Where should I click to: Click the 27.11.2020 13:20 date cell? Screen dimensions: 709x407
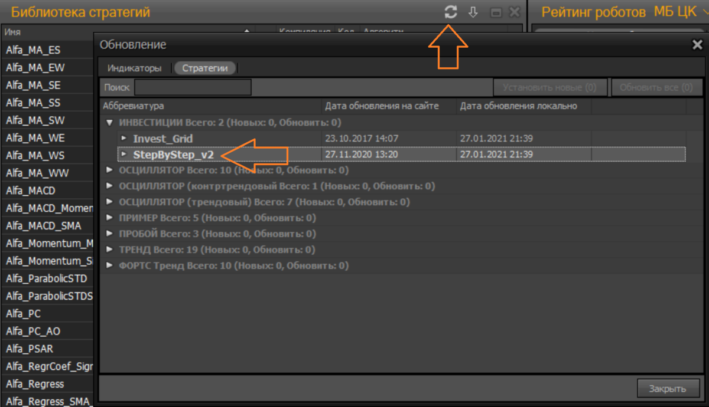(362, 154)
